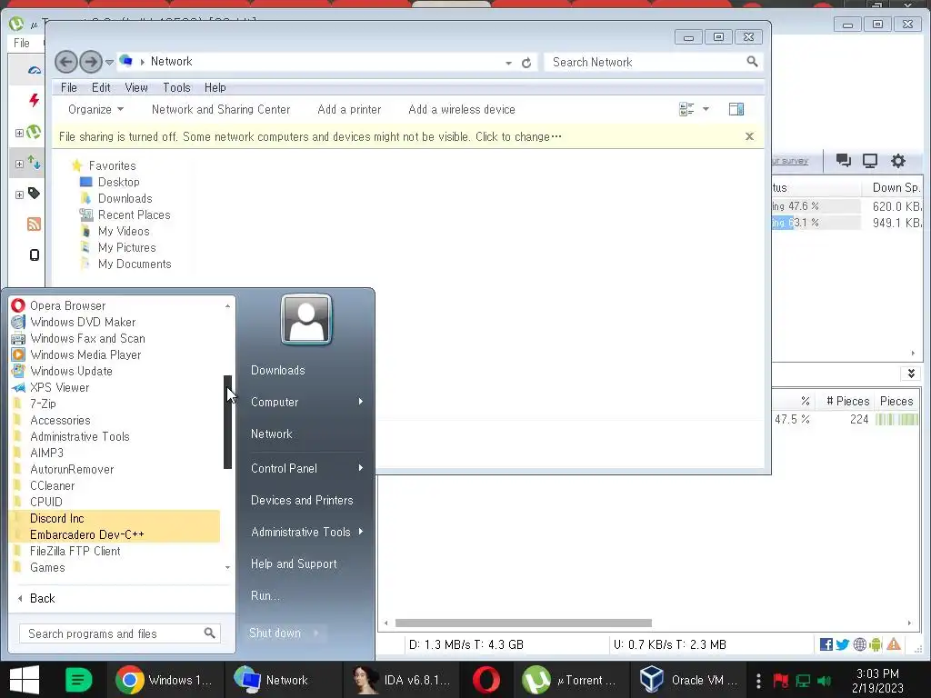Expand the Control Panel submenu arrow
931x698 pixels.
pos(360,468)
